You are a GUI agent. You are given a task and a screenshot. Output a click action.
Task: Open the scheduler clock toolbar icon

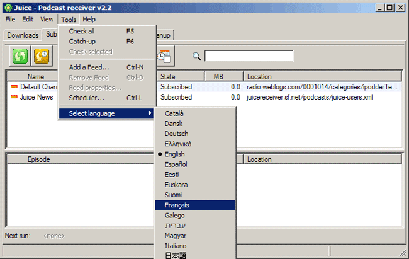(164, 56)
